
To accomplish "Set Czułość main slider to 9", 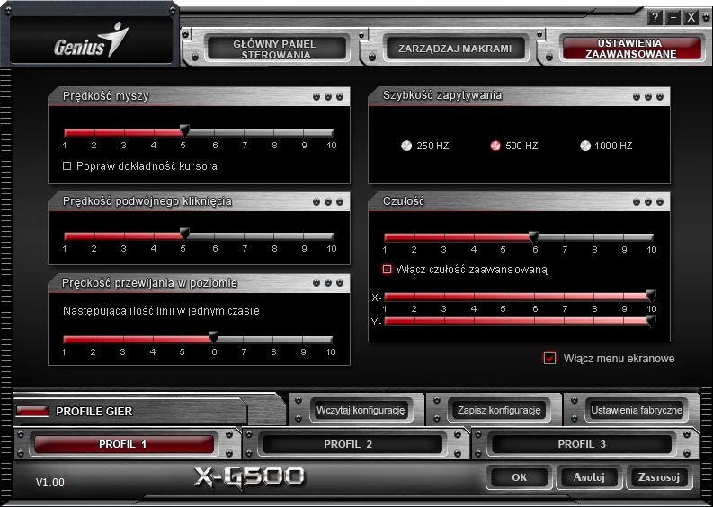I will [x=623, y=237].
